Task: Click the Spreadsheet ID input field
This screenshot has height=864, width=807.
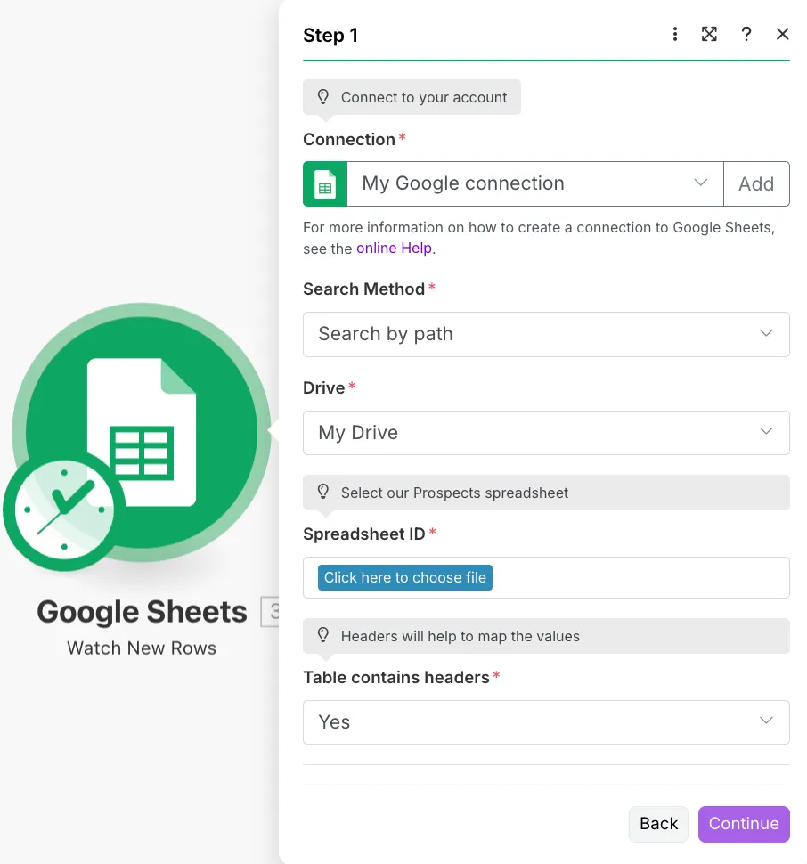Action: (x=546, y=577)
